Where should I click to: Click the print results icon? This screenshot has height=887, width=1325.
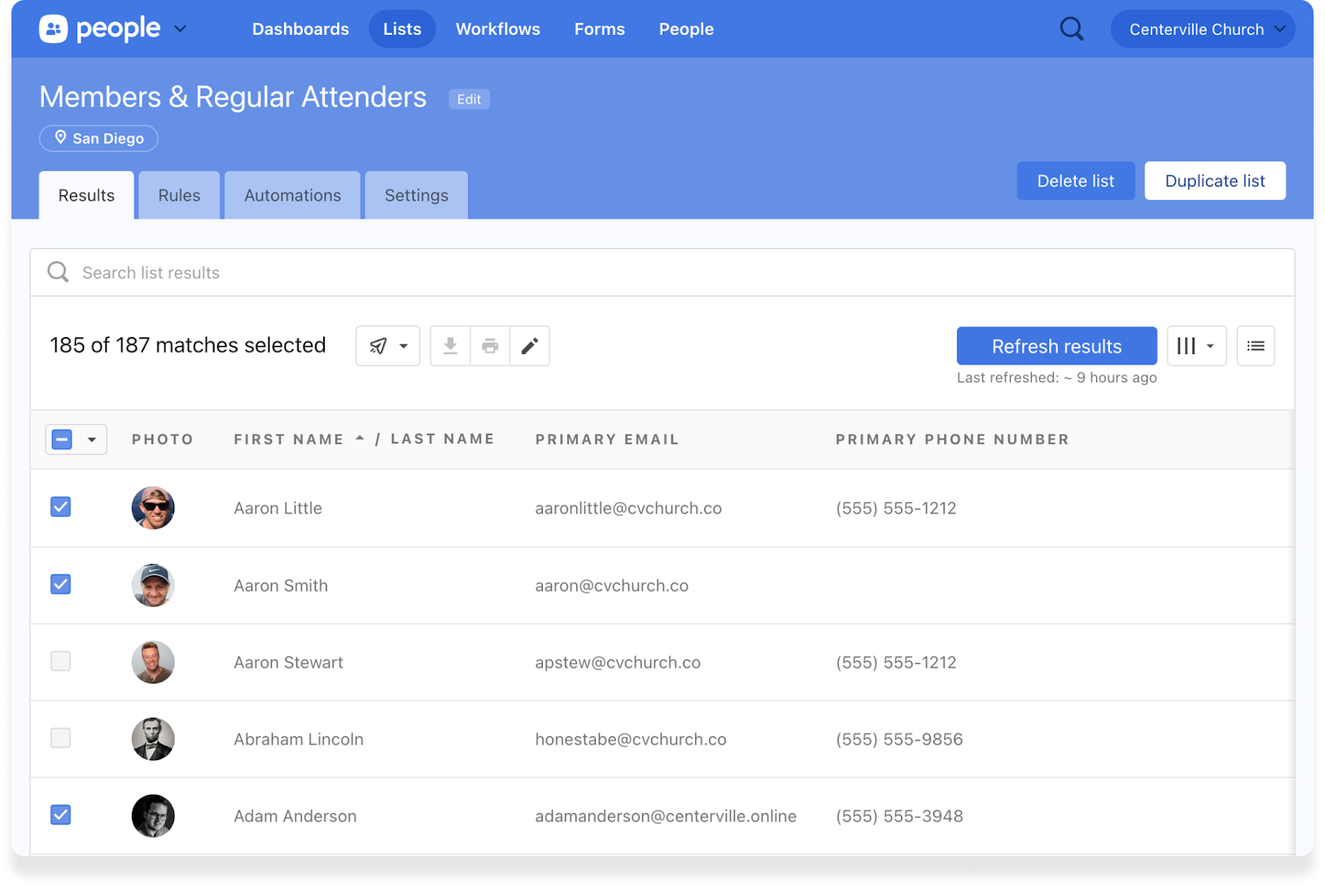490,346
